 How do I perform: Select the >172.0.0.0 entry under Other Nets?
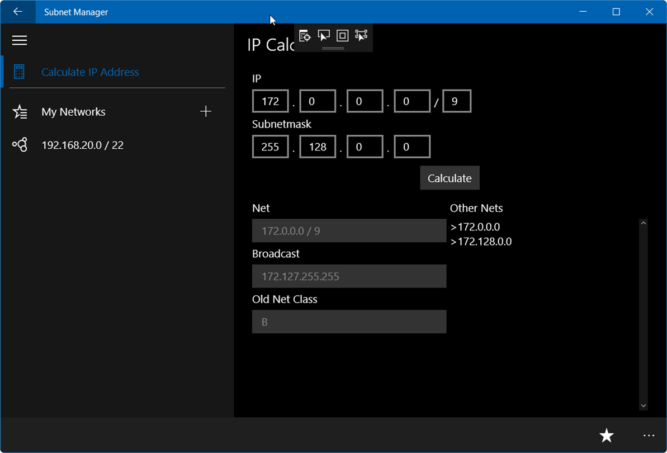tap(475, 226)
